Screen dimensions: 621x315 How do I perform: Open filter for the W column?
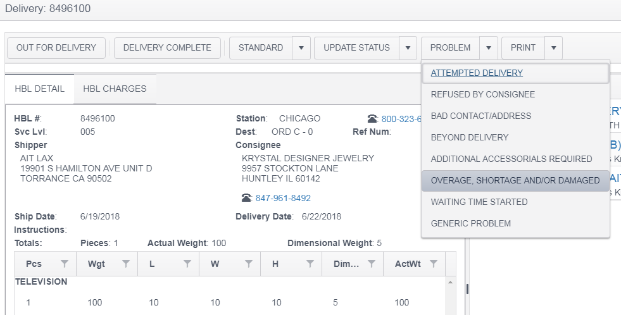pyautogui.click(x=249, y=264)
